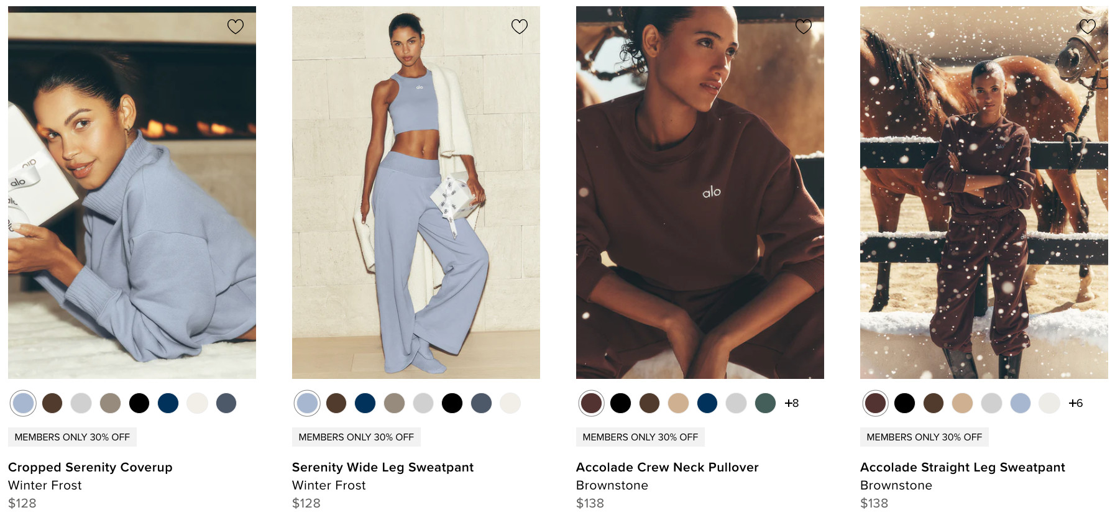
Task: Select black swatch for Cropped Serenity Coverup
Action: coord(139,403)
